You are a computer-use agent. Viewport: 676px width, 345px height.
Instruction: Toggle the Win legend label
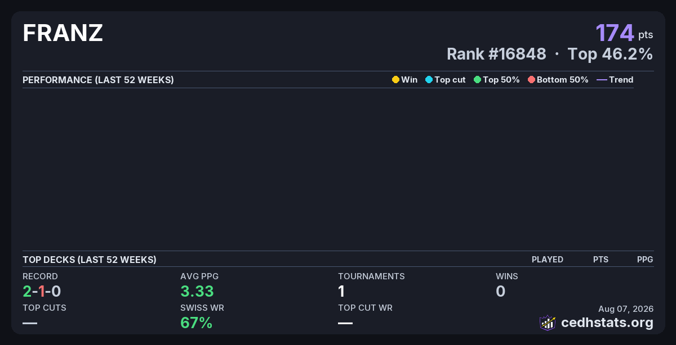click(x=409, y=80)
